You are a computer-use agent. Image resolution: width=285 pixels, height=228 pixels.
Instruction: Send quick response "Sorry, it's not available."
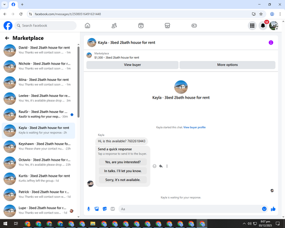click(x=123, y=180)
